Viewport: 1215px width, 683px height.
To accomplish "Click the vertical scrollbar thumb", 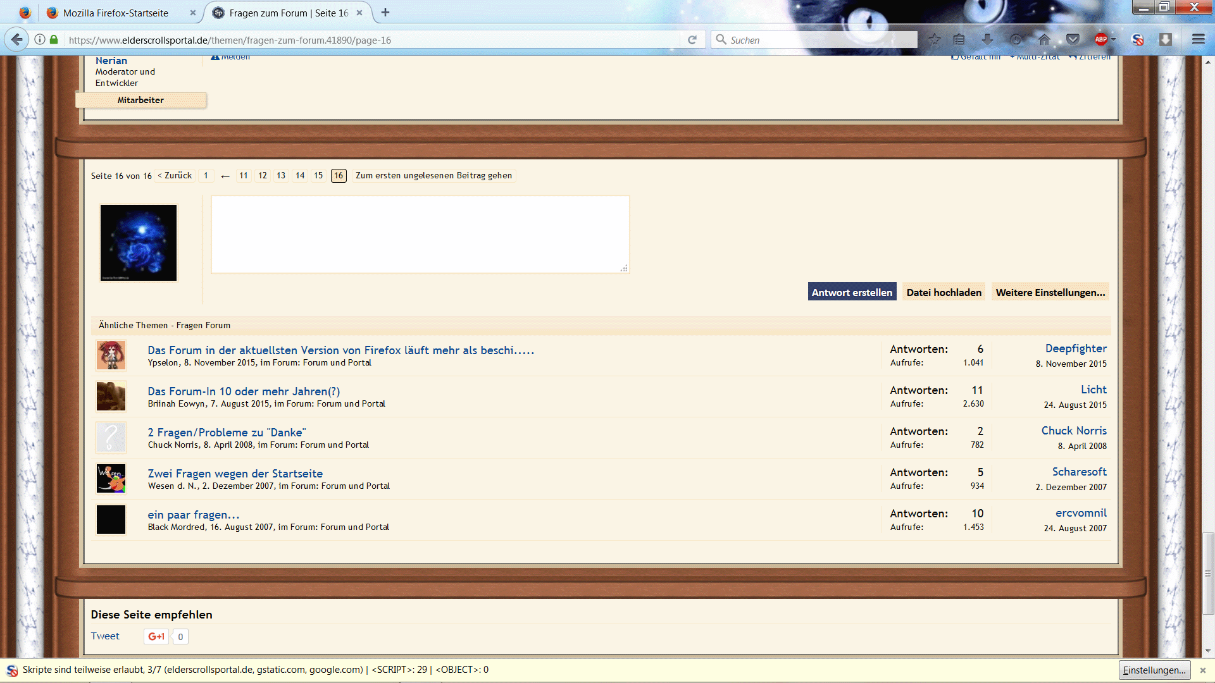I will tap(1208, 573).
